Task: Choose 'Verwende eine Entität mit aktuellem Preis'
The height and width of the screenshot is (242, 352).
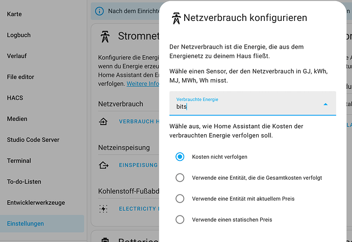Action: point(180,199)
